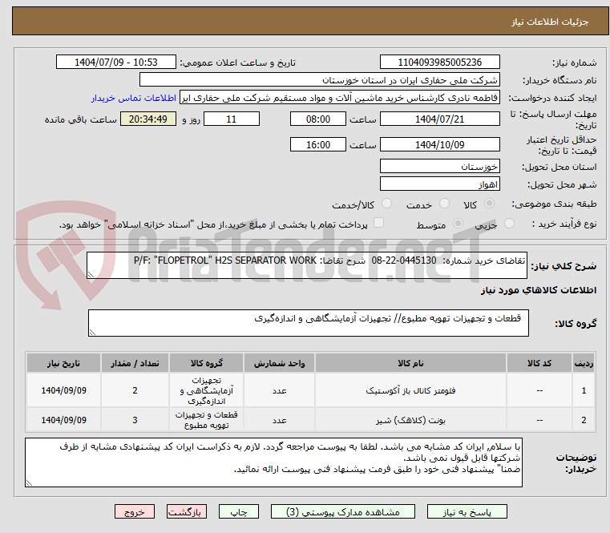Click the تاریخ نیاز column header

[63, 363]
